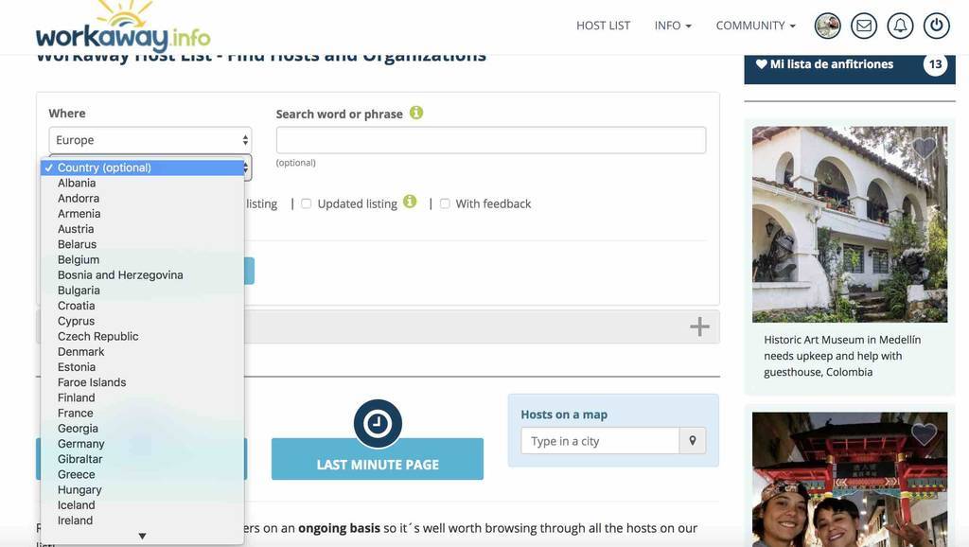Choose Finland in the list
The height and width of the screenshot is (547, 969).
tap(142, 397)
